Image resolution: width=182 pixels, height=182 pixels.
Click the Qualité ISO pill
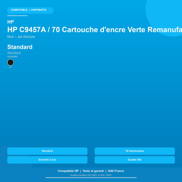(x=134, y=160)
